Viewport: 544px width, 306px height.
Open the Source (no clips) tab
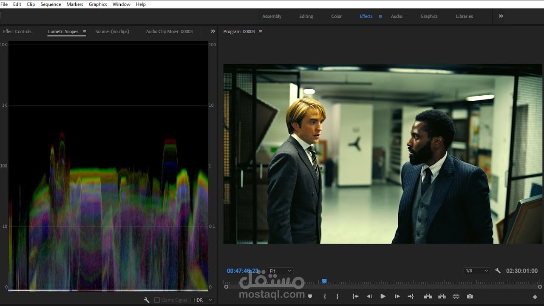tap(112, 31)
